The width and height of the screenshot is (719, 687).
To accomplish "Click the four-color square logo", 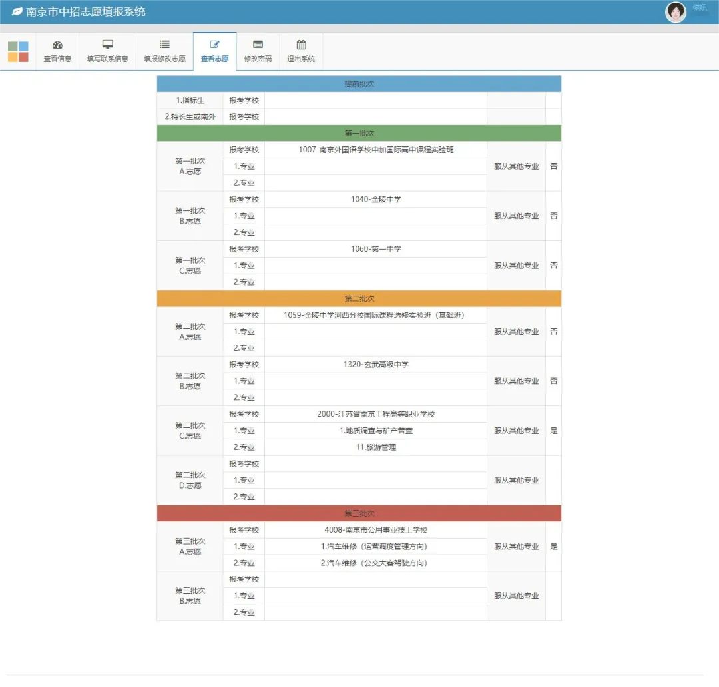I will tap(19, 51).
